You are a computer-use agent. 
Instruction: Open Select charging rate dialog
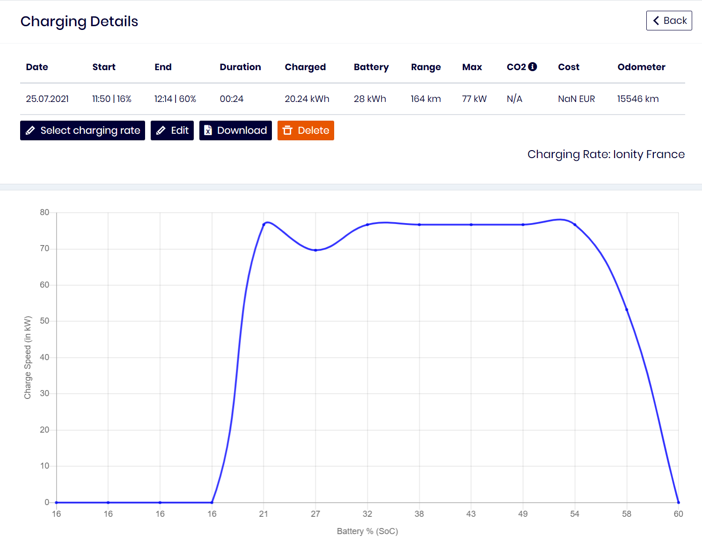[82, 130]
